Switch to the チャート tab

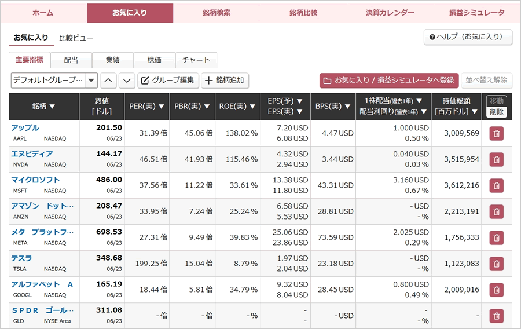coord(196,60)
